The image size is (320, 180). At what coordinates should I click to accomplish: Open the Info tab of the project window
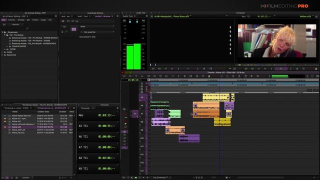(x=50, y=20)
